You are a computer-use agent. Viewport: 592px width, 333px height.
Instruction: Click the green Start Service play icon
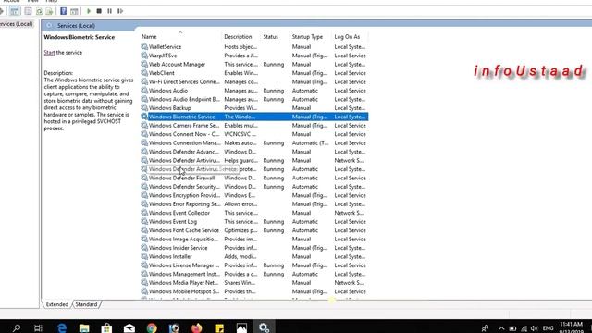pos(89,11)
